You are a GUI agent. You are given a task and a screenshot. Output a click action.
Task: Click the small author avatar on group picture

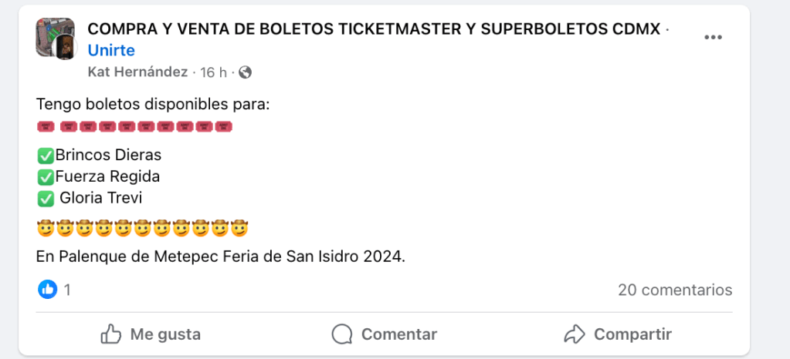pyautogui.click(x=64, y=48)
